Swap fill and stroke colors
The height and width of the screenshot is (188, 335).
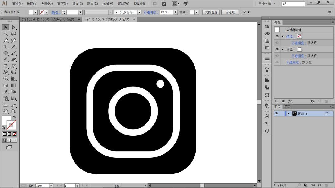coord(14,117)
